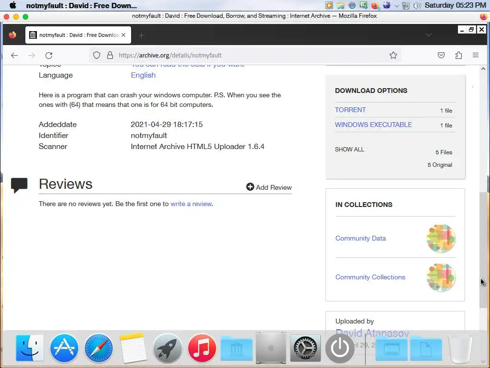Click the green zoom window button

pos(26,17)
